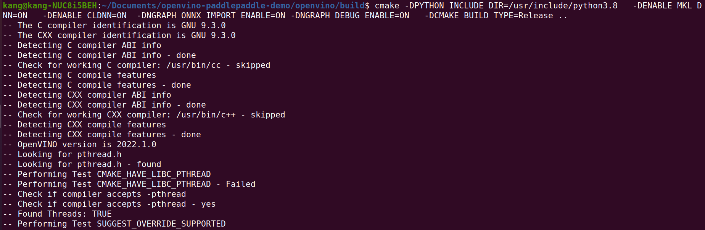
Task: Click the -DENABLE_CLDNN=ON flag
Action: pyautogui.click(x=85, y=16)
